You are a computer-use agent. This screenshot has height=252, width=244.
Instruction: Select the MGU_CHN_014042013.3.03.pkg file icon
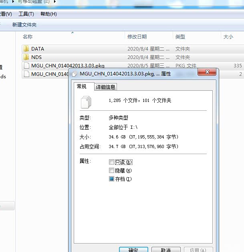click(26, 66)
